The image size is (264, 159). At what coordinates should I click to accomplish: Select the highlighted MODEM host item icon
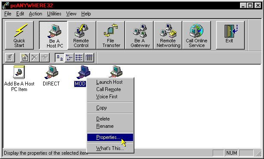[83, 72]
